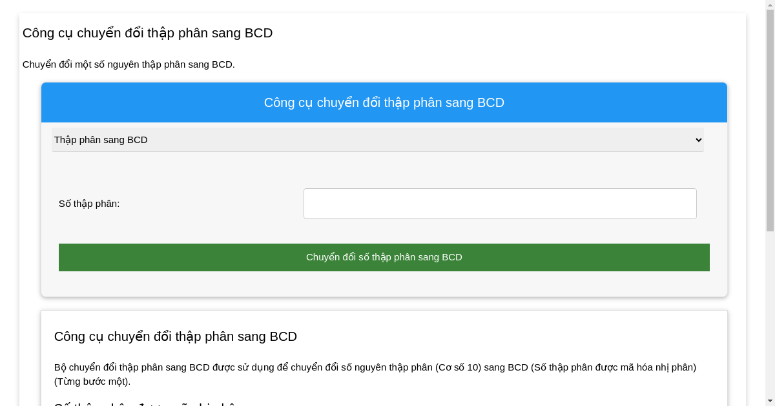The width and height of the screenshot is (775, 406).
Task: Click the explanation paragraph about Cơ số 10
Action: (x=375, y=375)
